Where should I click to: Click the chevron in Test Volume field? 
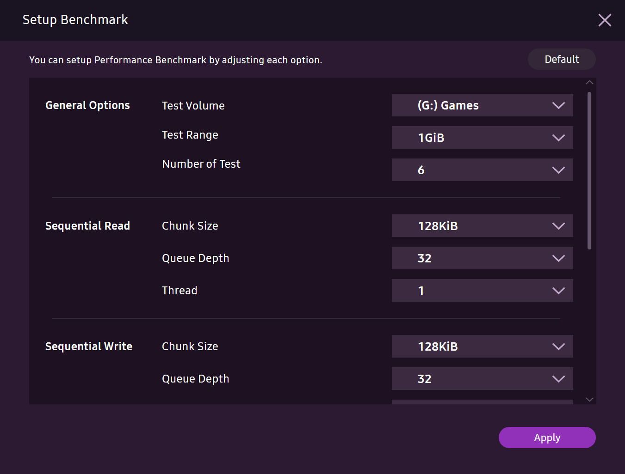(x=558, y=105)
